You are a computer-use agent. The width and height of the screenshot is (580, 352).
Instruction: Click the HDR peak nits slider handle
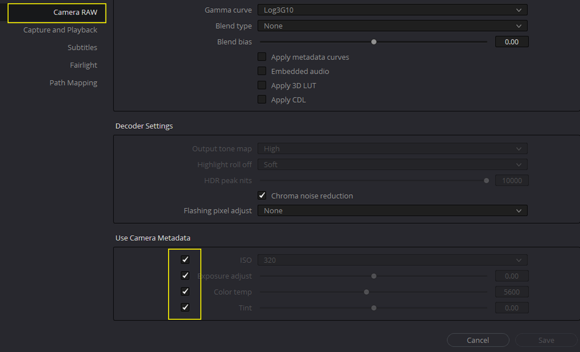click(487, 180)
